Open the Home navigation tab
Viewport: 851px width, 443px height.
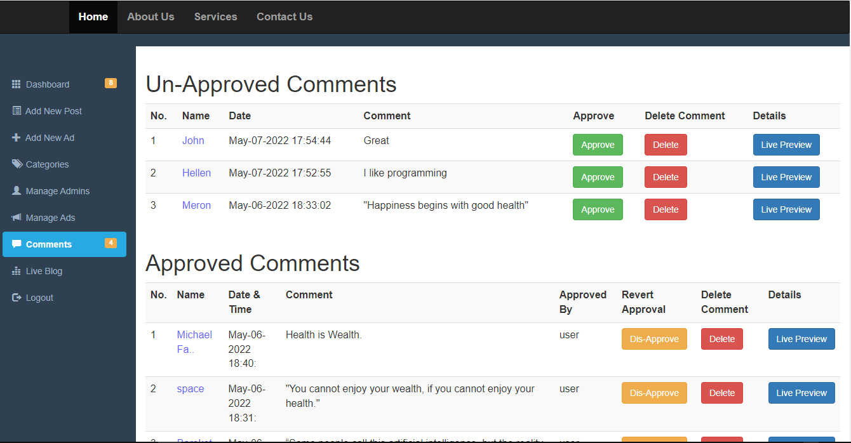click(x=93, y=17)
